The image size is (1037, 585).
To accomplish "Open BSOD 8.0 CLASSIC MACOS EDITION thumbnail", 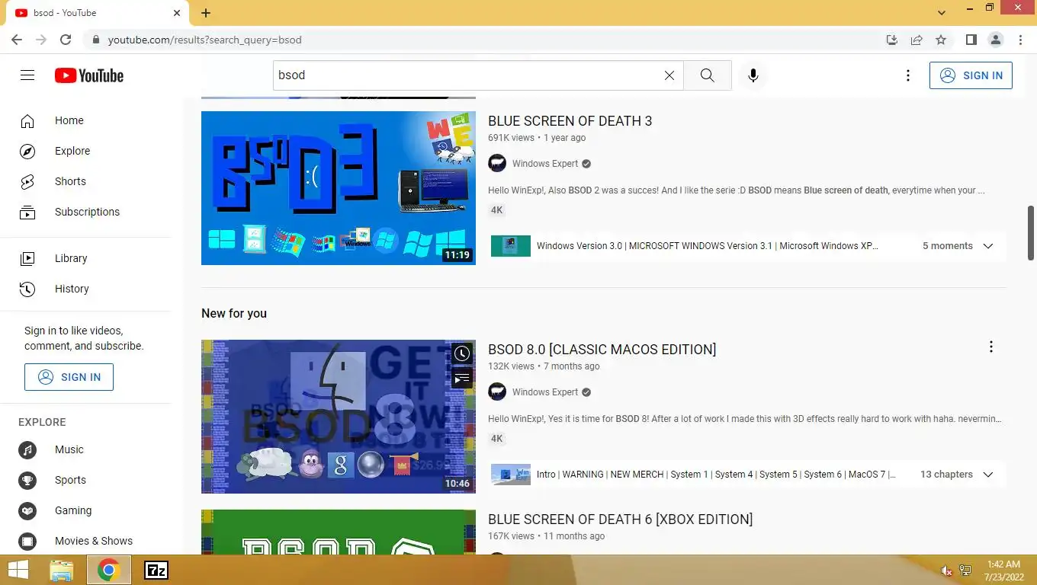I will coord(339,417).
